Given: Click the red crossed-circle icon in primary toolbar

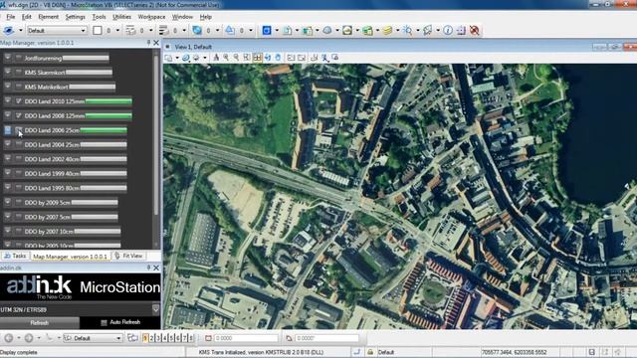Looking at the screenshot, I should pyautogui.click(x=474, y=31).
